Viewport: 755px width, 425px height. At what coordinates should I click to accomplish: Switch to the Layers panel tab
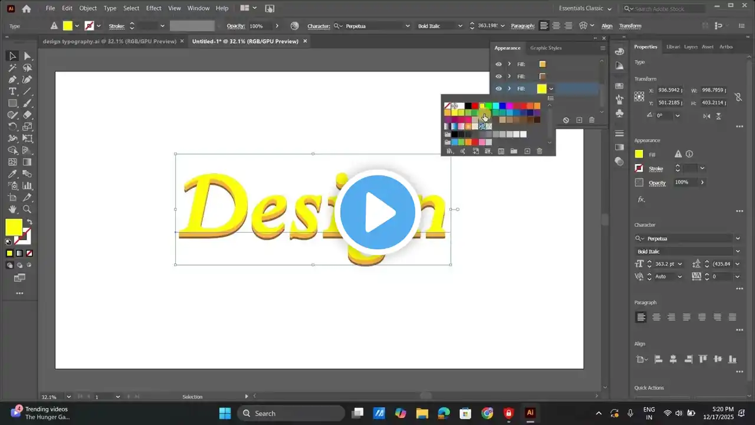[691, 47]
